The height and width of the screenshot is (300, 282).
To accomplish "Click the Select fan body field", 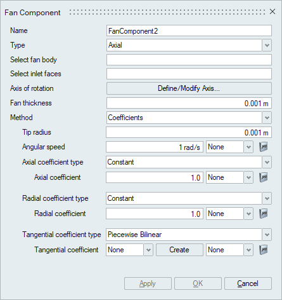I will [x=189, y=60].
